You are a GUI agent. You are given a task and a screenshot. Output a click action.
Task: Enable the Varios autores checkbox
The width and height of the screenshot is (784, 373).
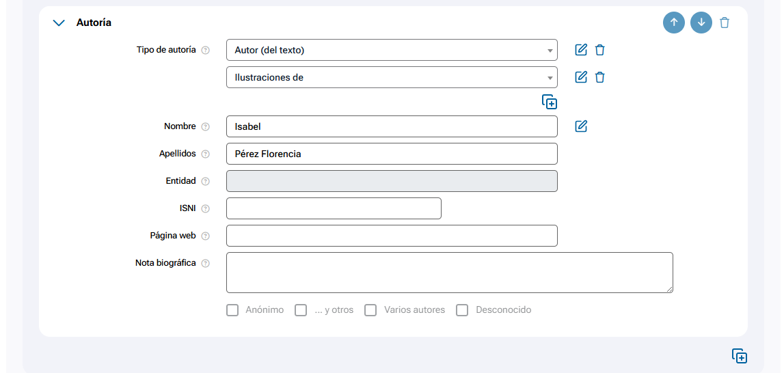click(370, 310)
